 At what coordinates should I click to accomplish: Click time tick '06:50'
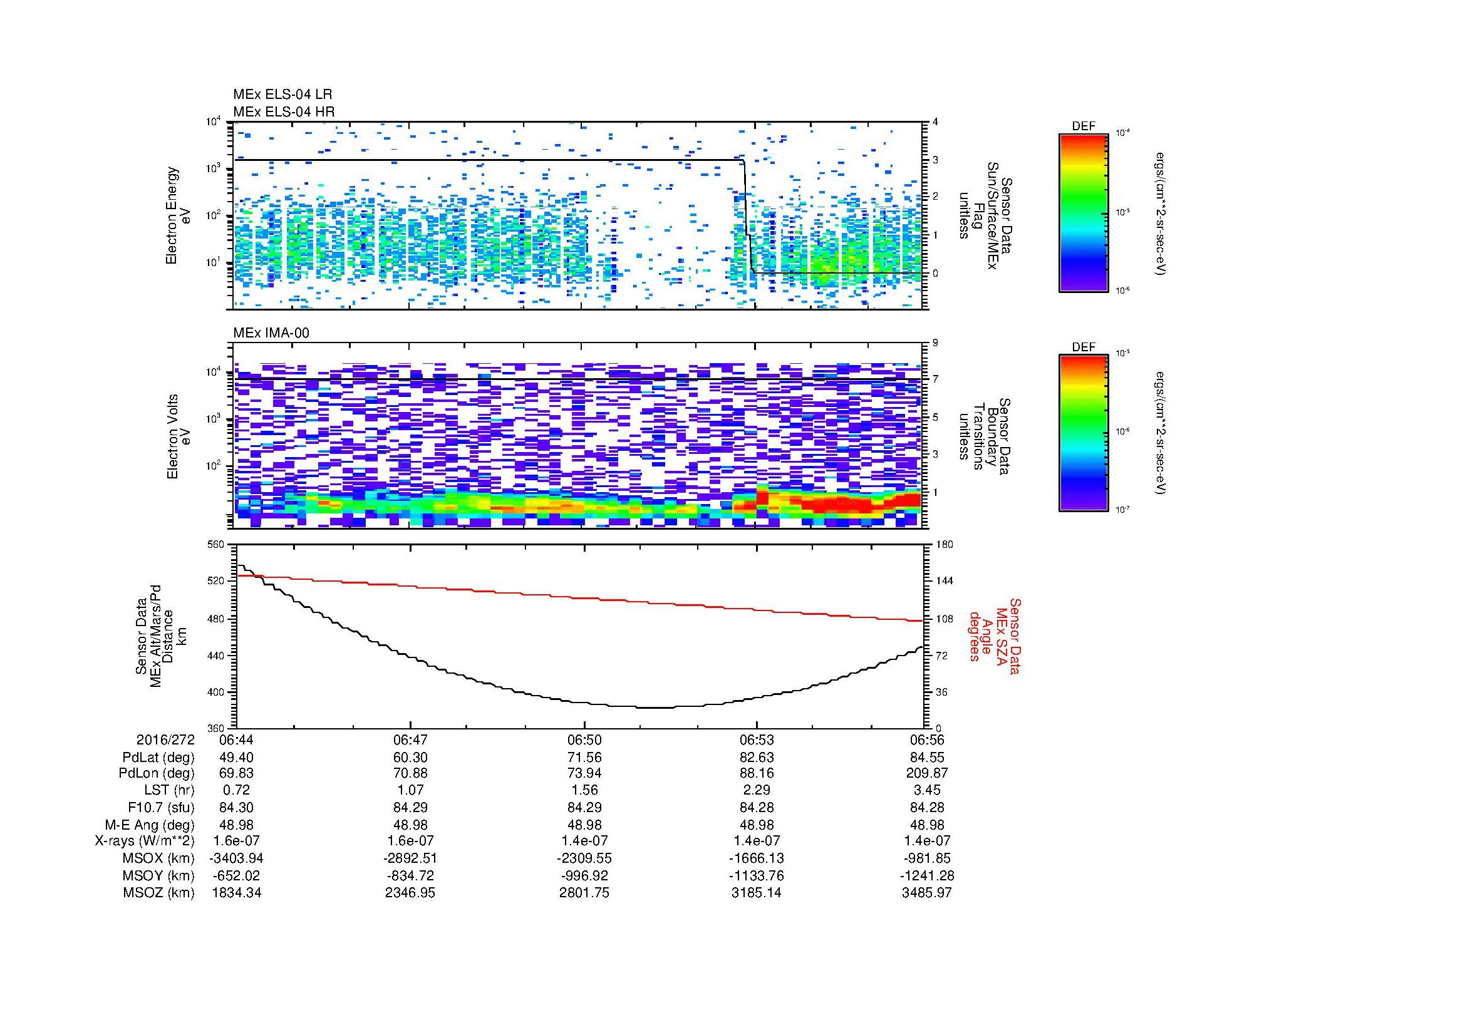coord(584,739)
